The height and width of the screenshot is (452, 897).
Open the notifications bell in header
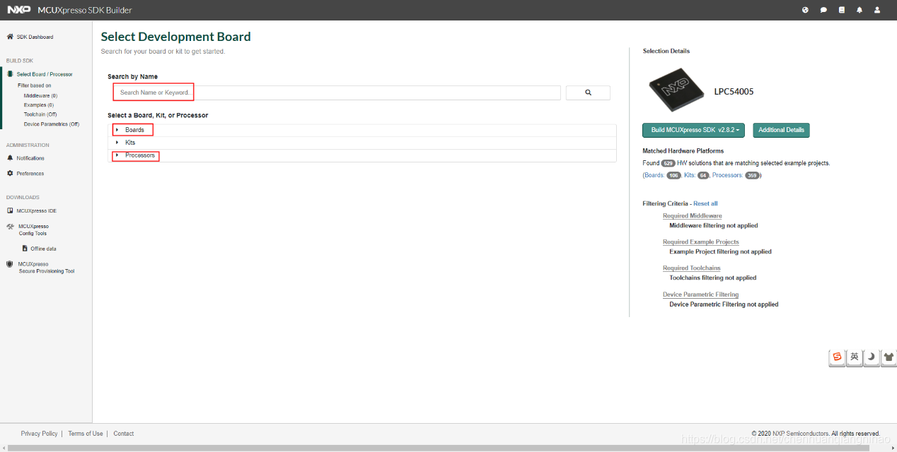coord(860,10)
